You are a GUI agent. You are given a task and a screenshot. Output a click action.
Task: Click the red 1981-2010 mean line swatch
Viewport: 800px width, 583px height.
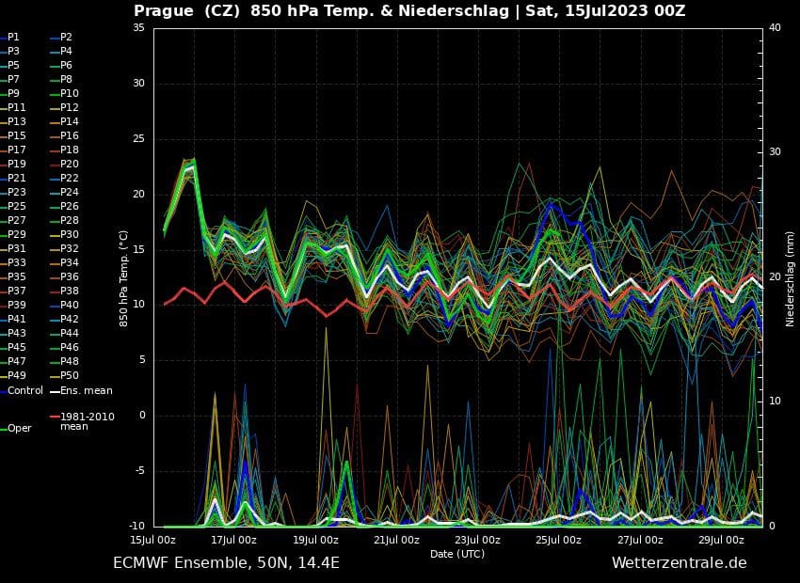coord(55,417)
